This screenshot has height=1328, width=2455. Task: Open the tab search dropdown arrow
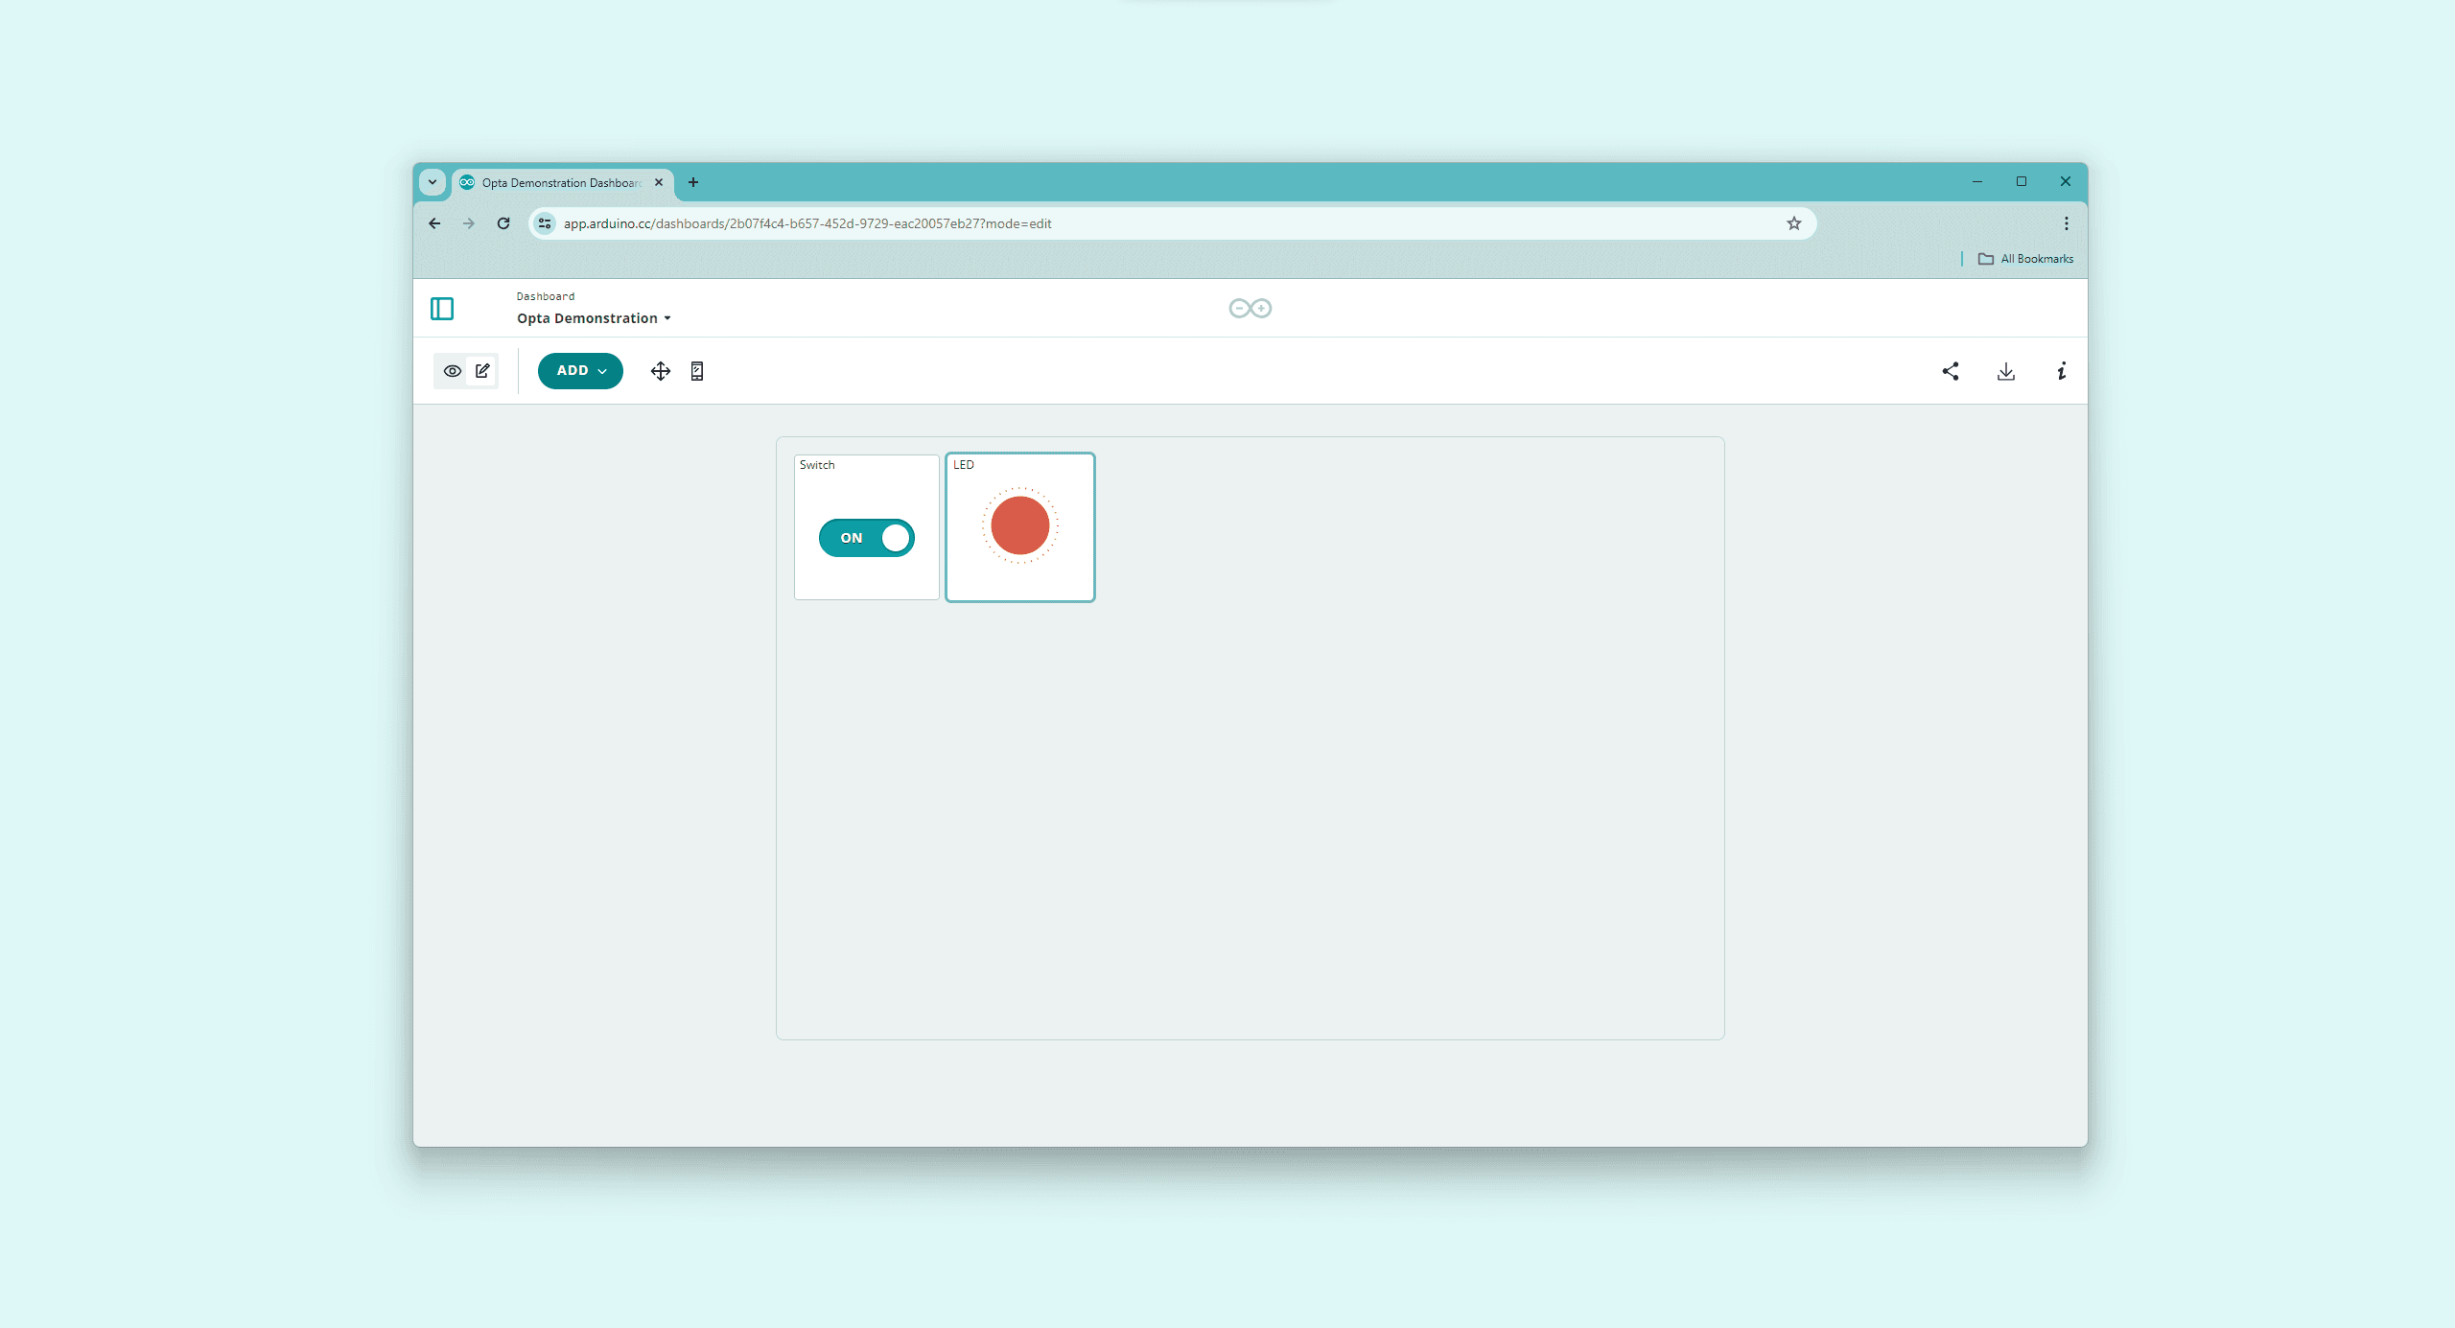pos(433,182)
